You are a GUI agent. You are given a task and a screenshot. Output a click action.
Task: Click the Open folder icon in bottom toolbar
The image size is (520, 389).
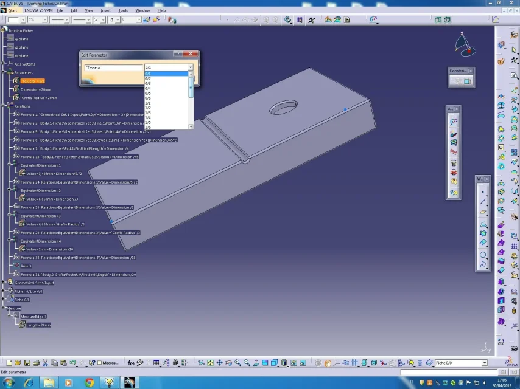[x=18, y=363]
